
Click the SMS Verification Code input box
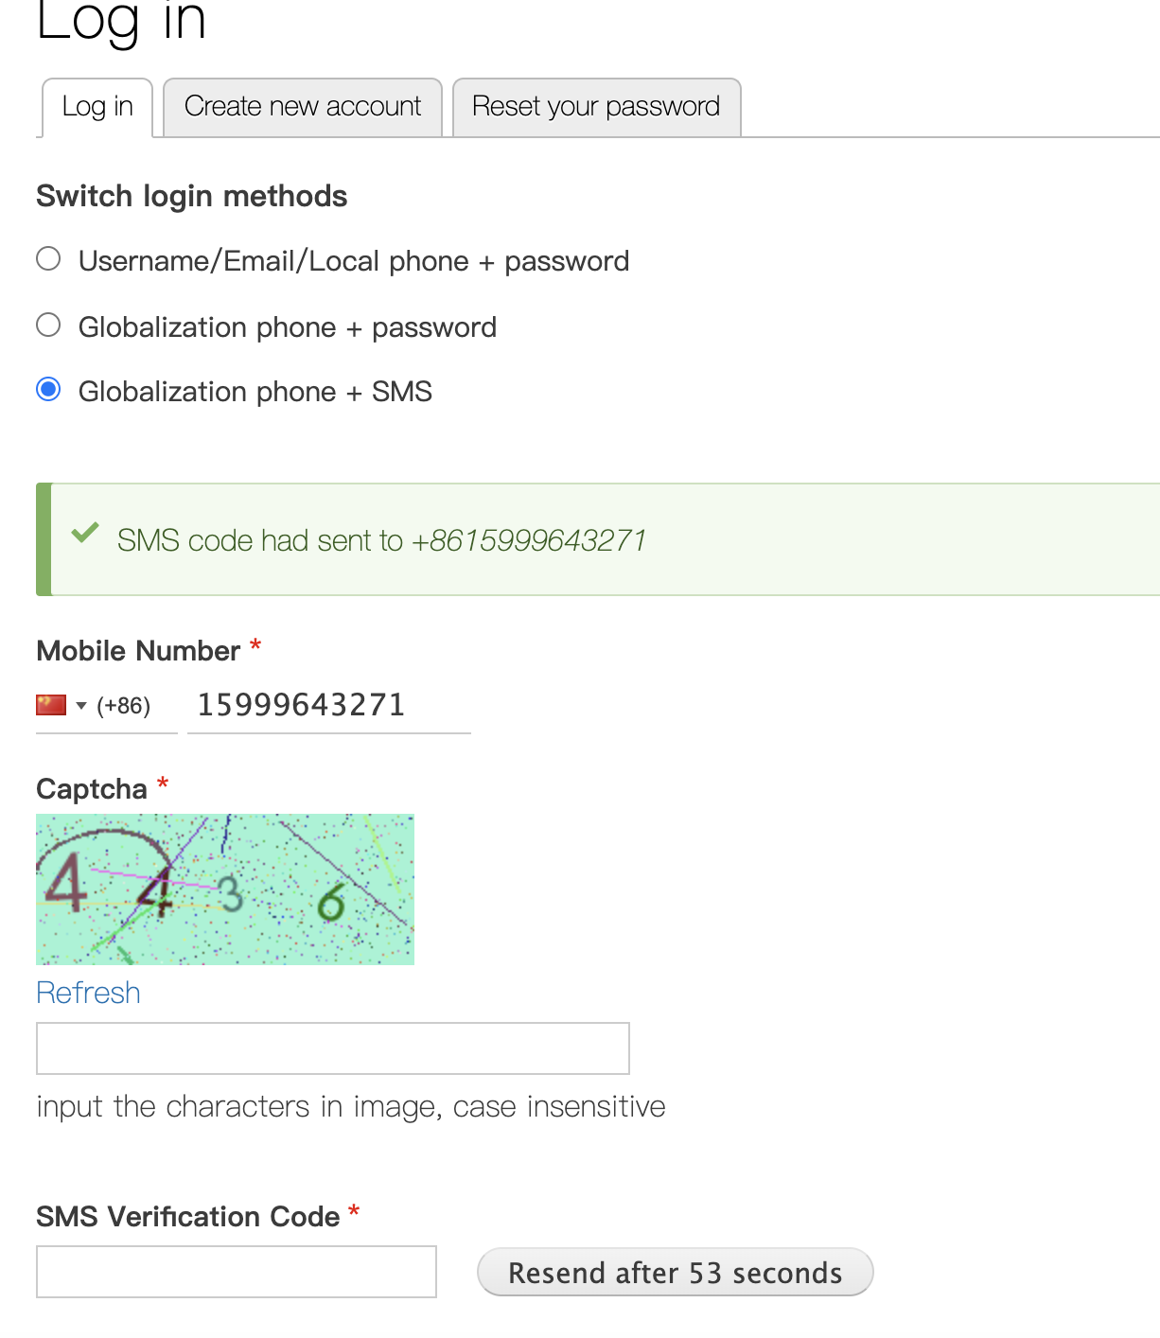tap(236, 1272)
